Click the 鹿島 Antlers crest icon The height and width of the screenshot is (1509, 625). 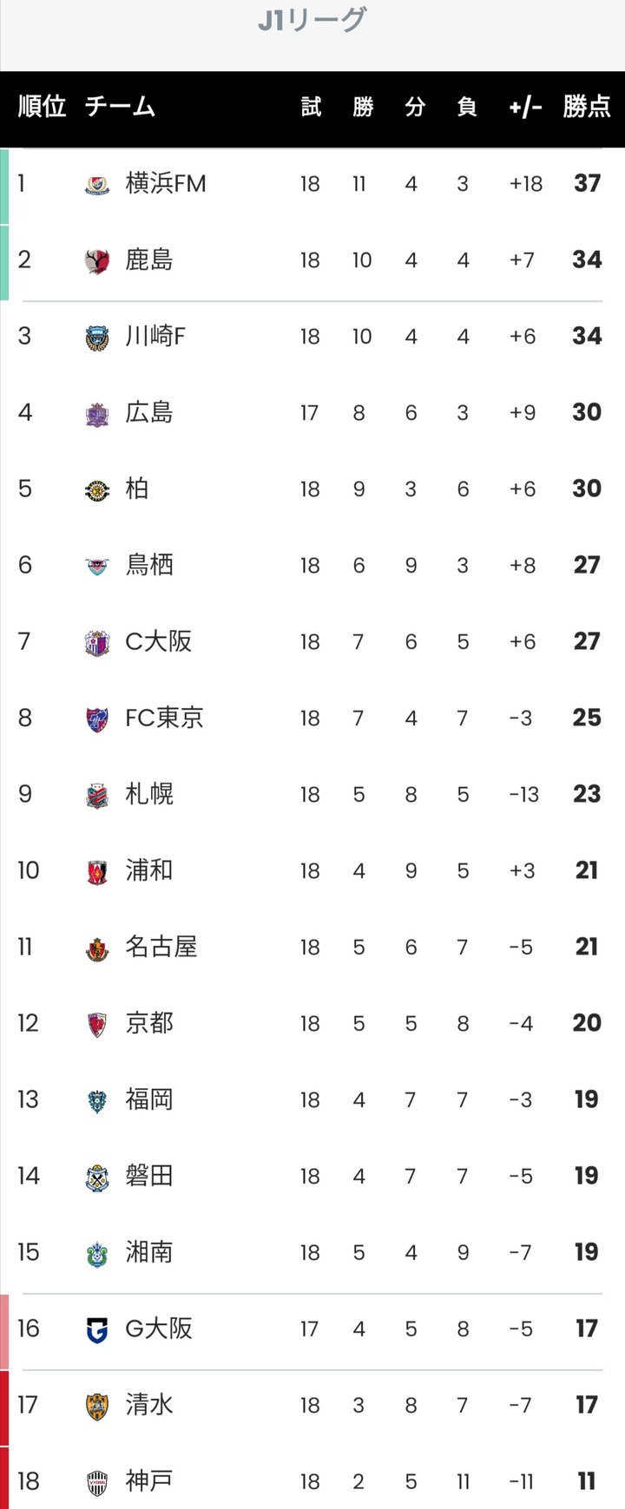(x=97, y=260)
